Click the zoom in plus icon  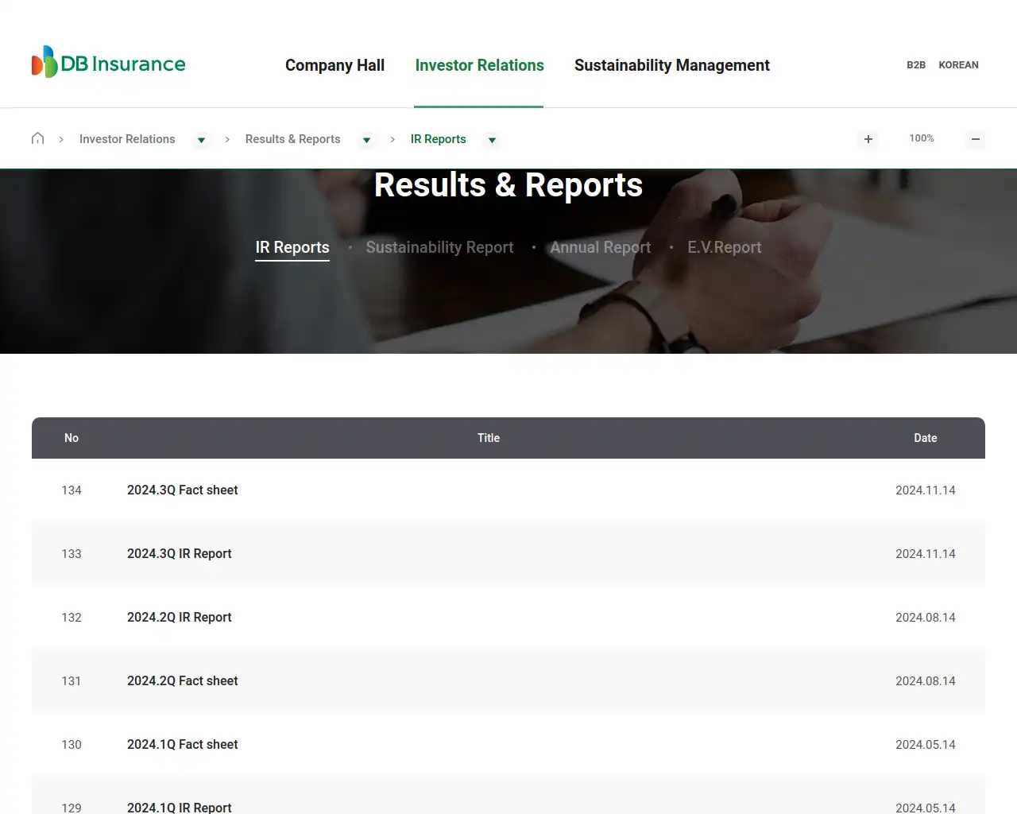868,139
